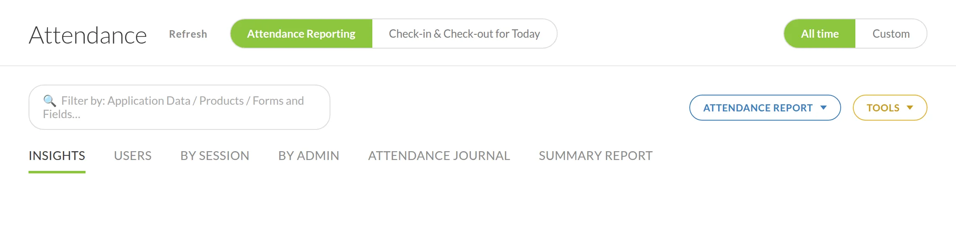Screen dimensions: 956x227
Task: Focus the Filter by Application Data field
Action: (x=179, y=107)
